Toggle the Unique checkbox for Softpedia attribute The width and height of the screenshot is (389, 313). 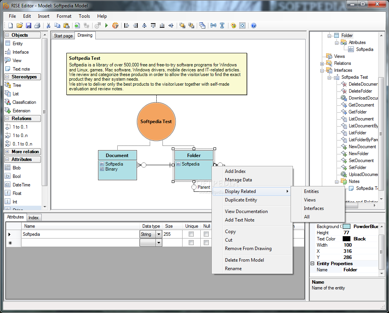click(191, 234)
